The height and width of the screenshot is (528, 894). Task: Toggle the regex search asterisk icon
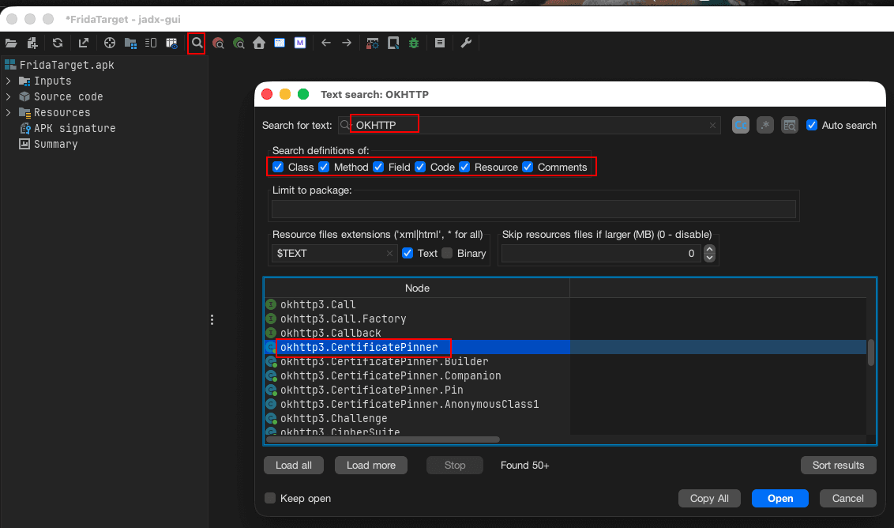[765, 125]
